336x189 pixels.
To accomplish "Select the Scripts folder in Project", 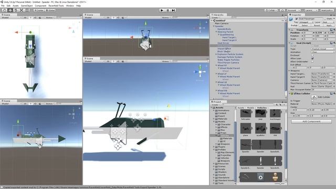I will coord(222,169).
